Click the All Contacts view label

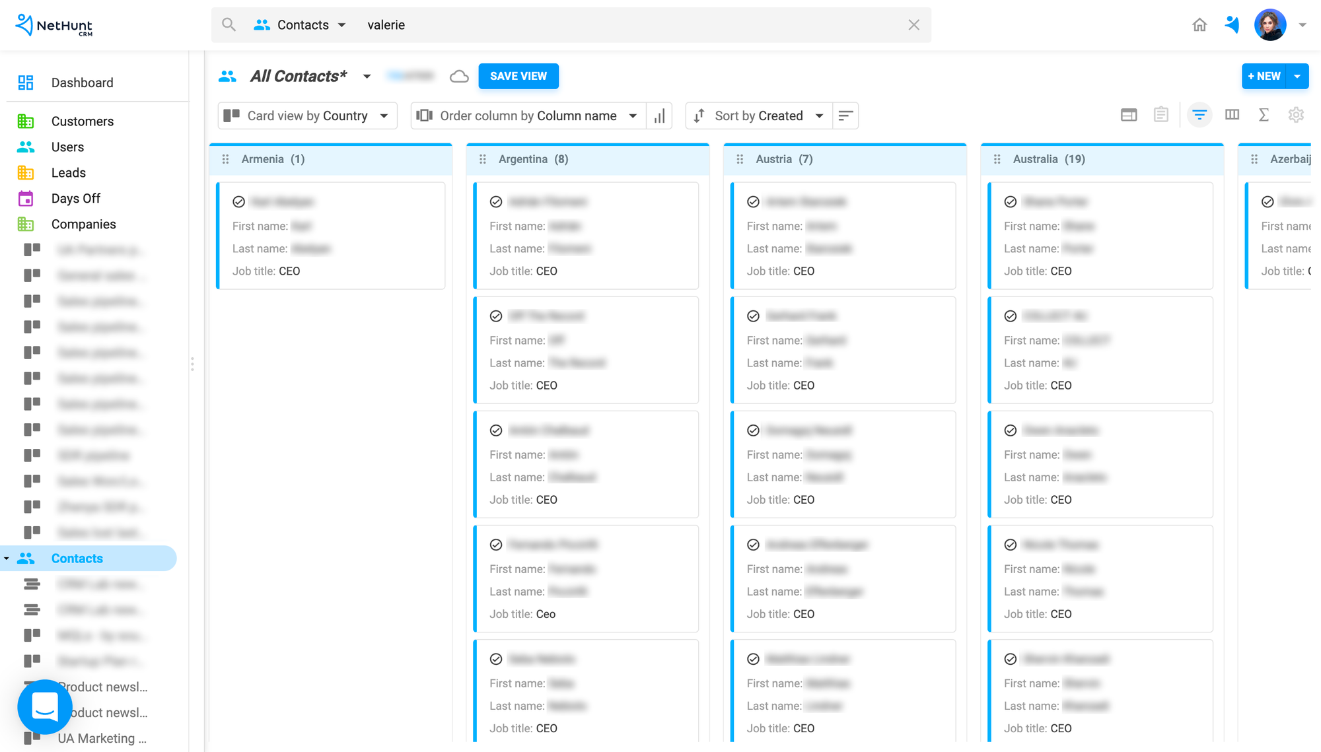[299, 76]
